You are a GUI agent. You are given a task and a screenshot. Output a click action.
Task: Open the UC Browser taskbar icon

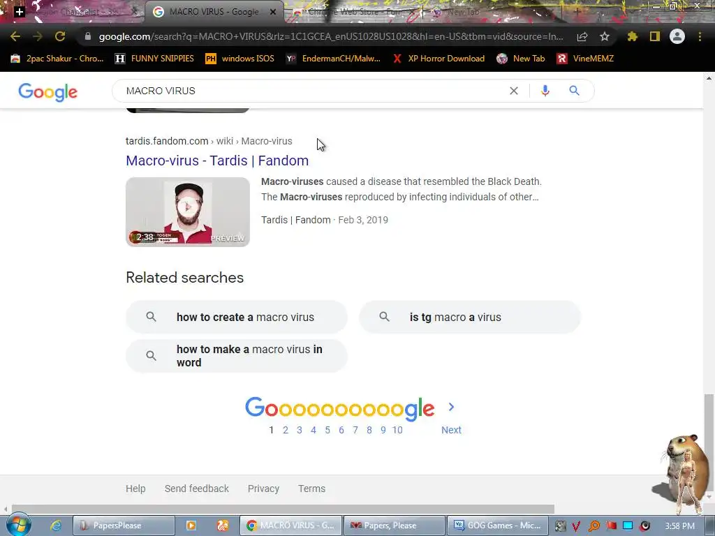223,526
